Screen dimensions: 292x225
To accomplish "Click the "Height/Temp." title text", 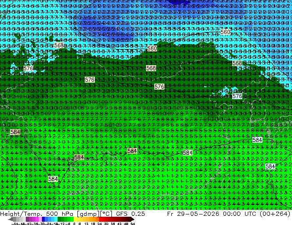I will [22, 214].
